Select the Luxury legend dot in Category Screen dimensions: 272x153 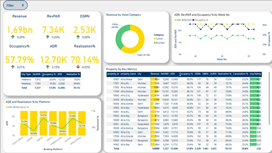155,39
